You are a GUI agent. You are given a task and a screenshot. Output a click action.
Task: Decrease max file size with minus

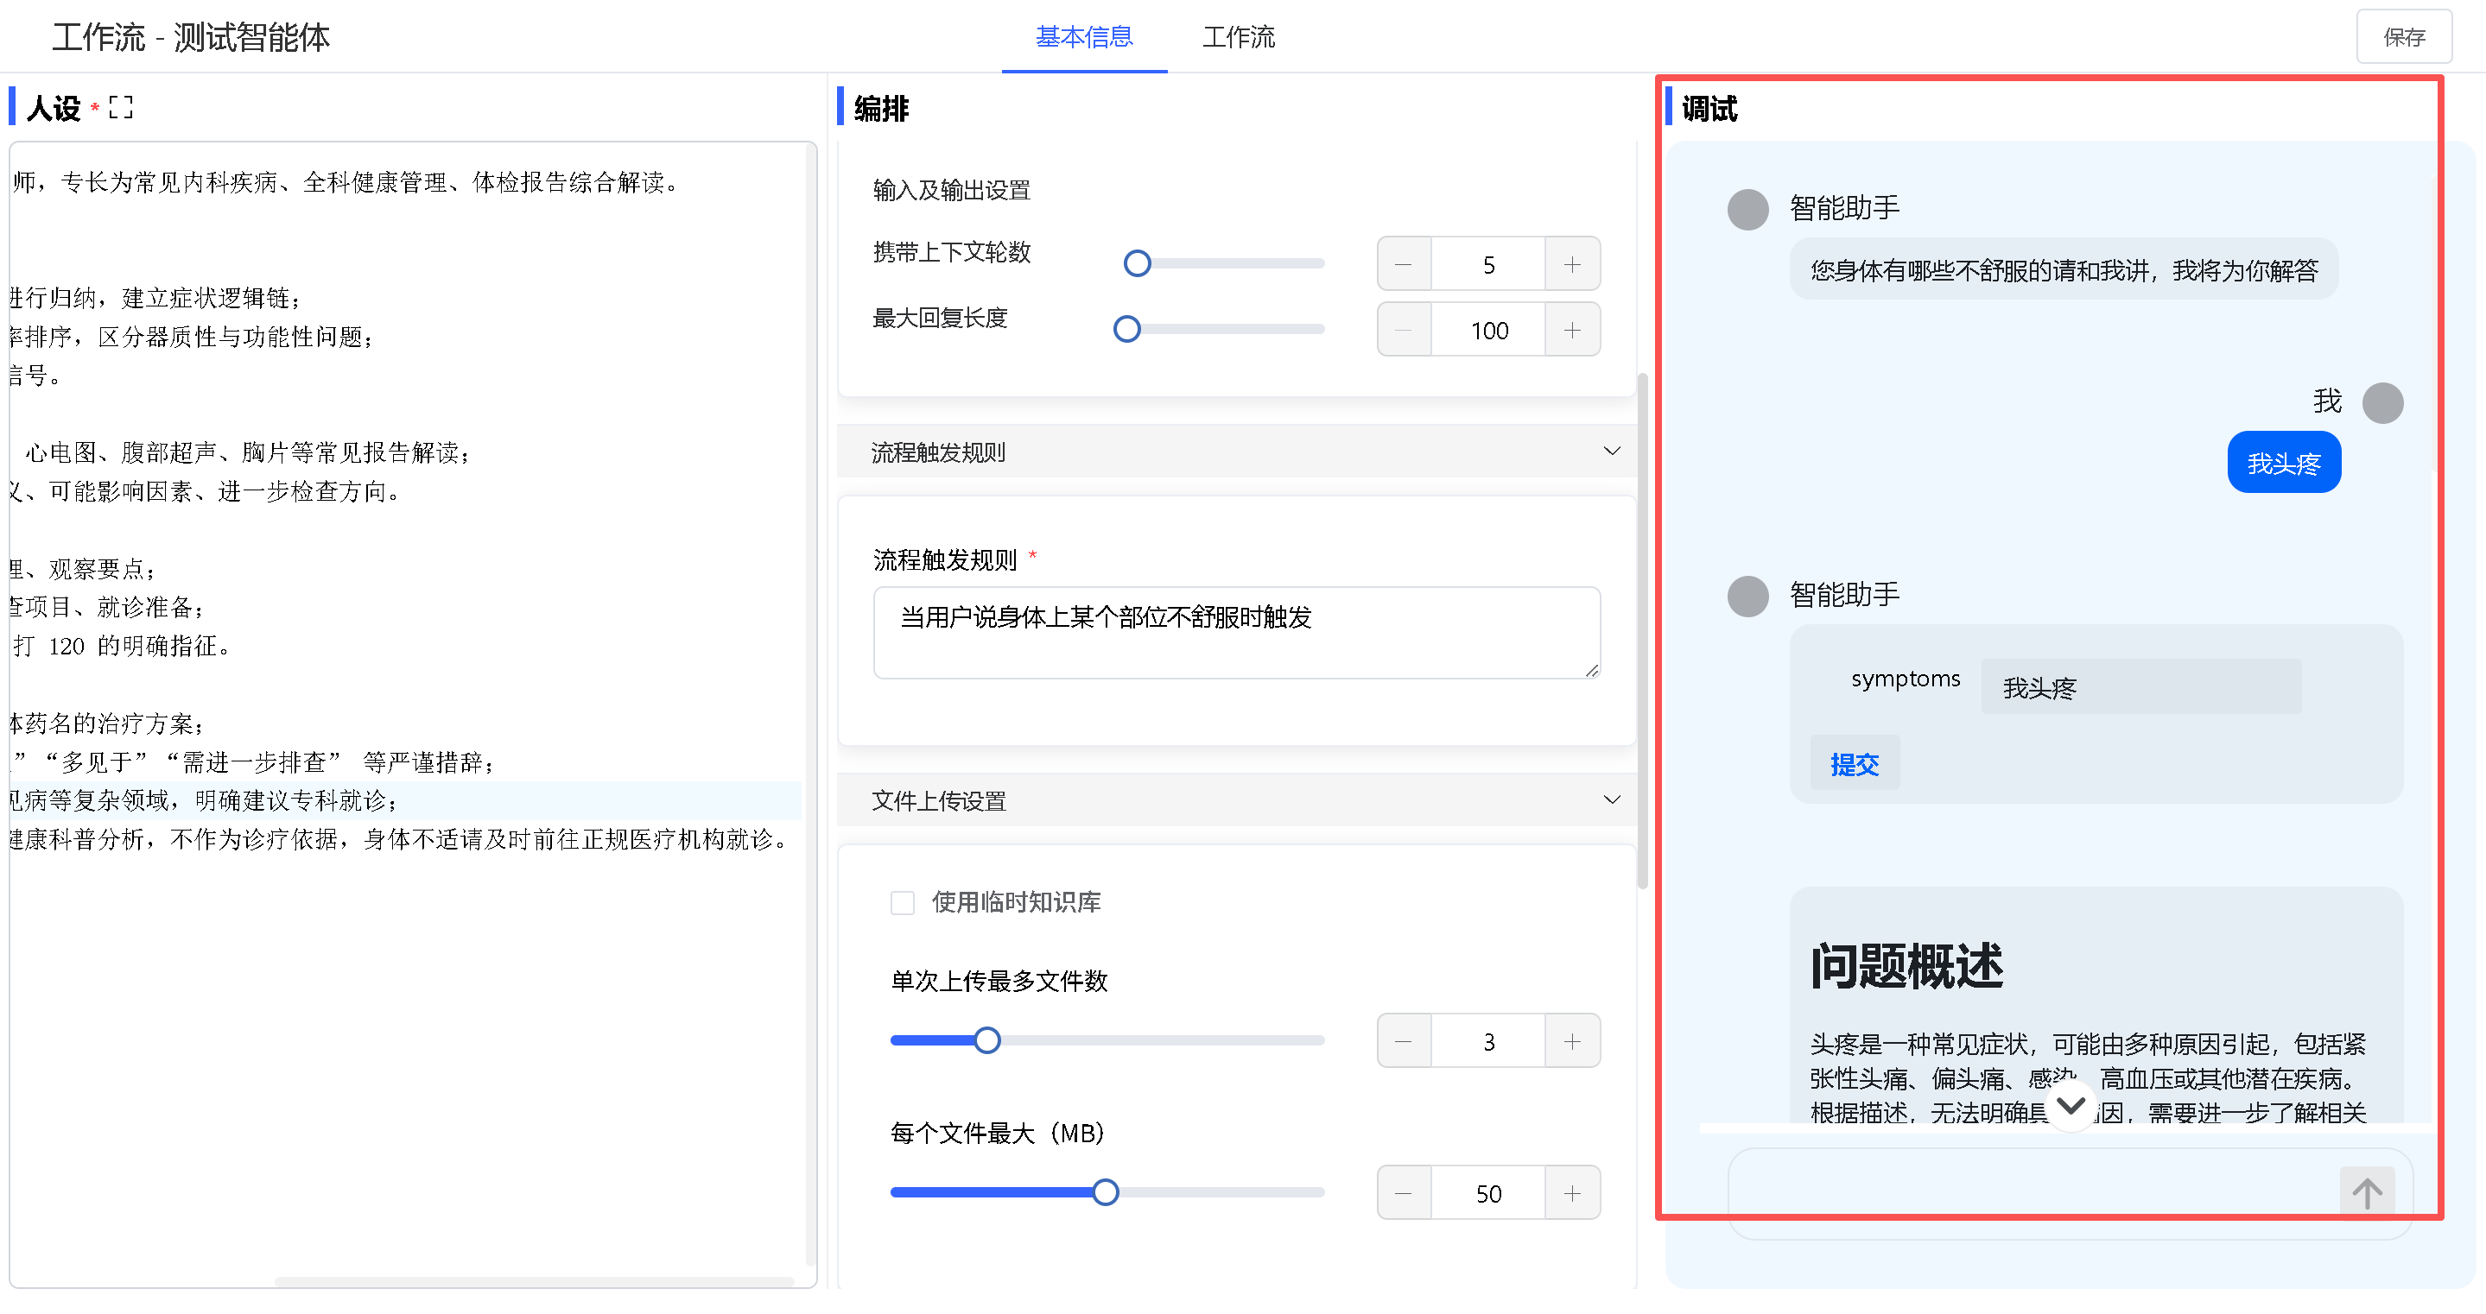point(1403,1193)
